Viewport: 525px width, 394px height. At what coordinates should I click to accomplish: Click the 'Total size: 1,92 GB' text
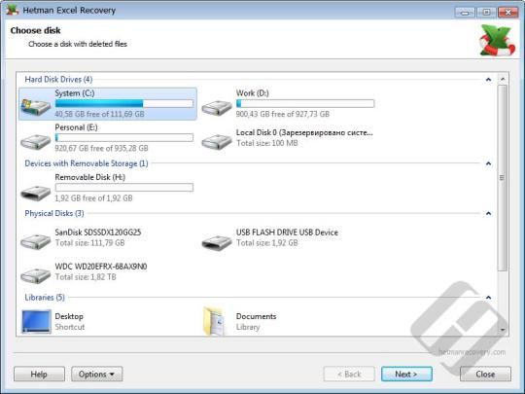(266, 243)
